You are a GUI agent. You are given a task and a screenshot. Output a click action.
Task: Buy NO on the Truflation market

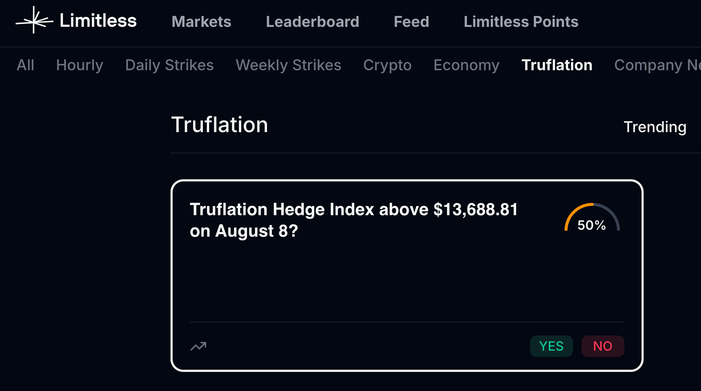(x=603, y=346)
